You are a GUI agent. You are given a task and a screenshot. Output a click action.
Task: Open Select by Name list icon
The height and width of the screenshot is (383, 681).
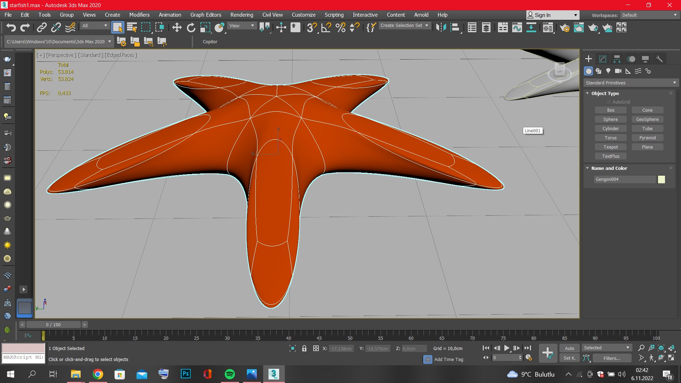click(132, 27)
